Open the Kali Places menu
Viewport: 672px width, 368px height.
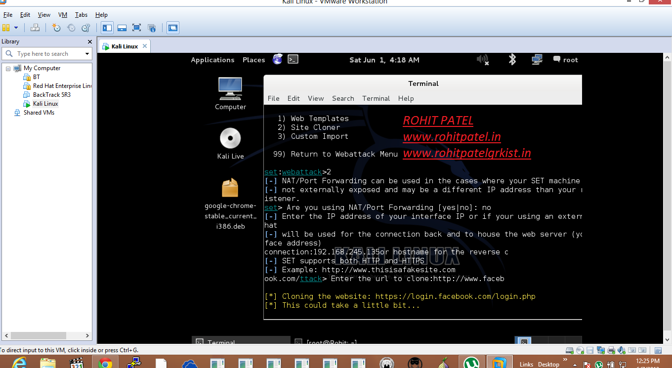pos(253,60)
